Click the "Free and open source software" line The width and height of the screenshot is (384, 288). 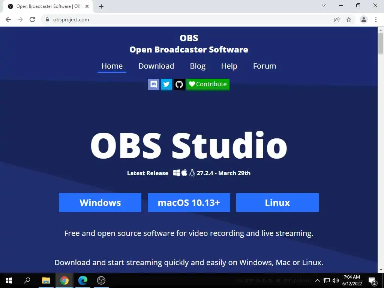point(189,233)
